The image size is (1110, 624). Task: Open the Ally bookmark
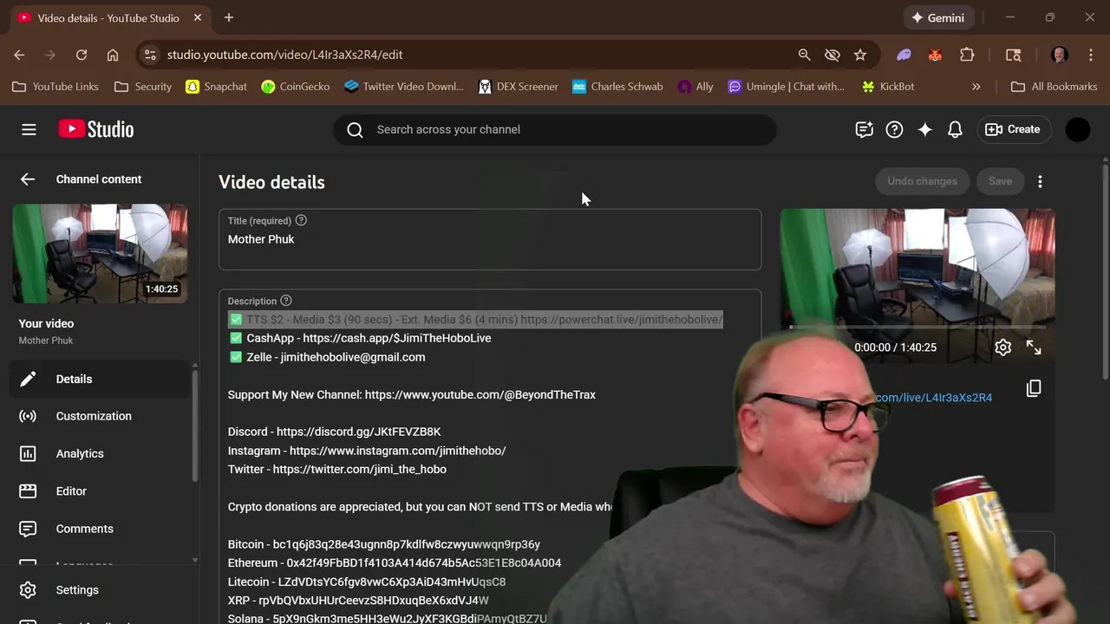695,87
